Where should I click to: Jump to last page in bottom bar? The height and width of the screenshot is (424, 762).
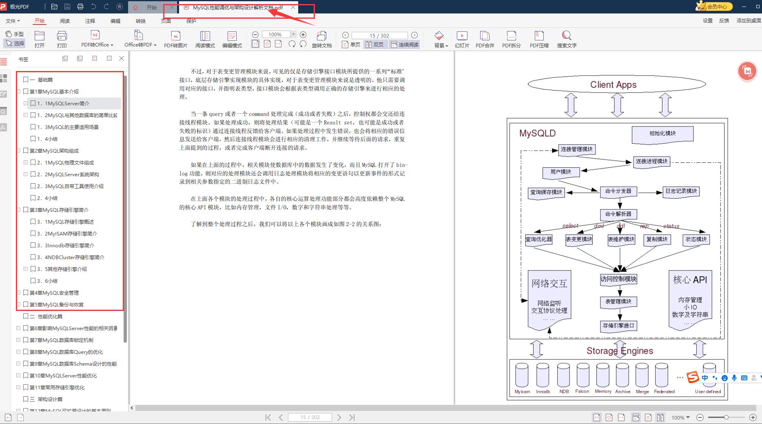pyautogui.click(x=352, y=417)
